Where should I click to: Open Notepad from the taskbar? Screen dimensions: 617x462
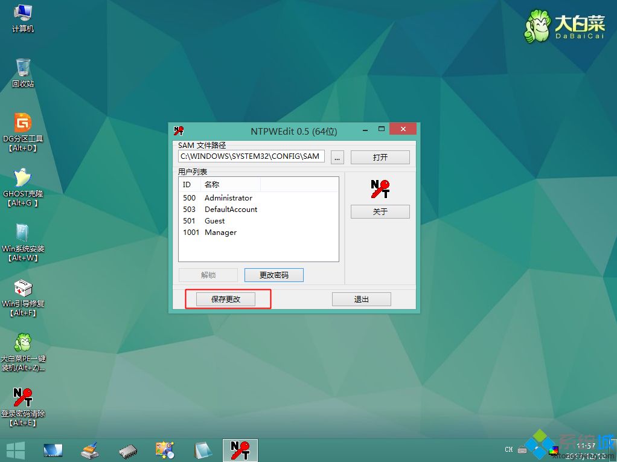pyautogui.click(x=202, y=449)
